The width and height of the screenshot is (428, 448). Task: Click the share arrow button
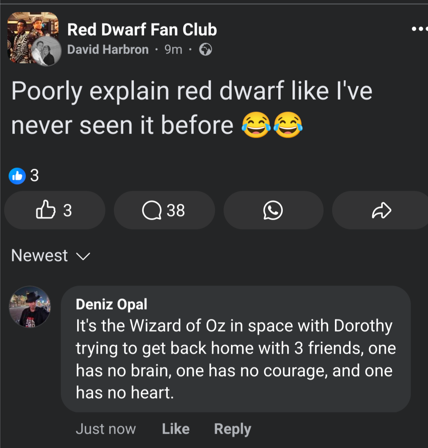pos(381,210)
